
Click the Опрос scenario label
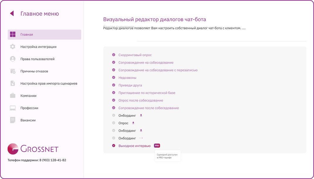[123, 123]
